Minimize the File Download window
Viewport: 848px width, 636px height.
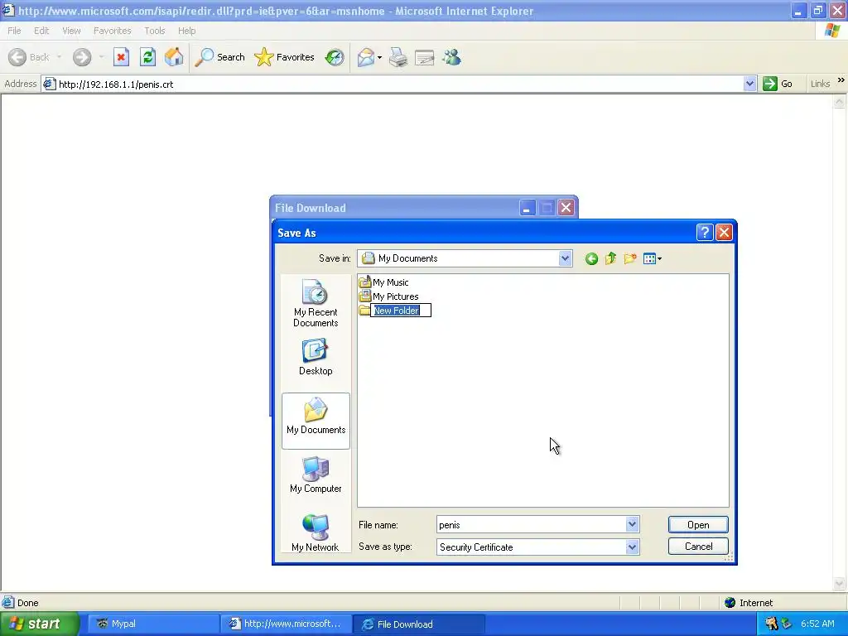pyautogui.click(x=527, y=208)
